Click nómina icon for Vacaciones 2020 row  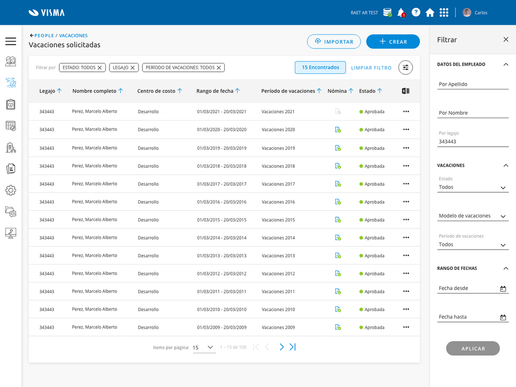coord(338,130)
